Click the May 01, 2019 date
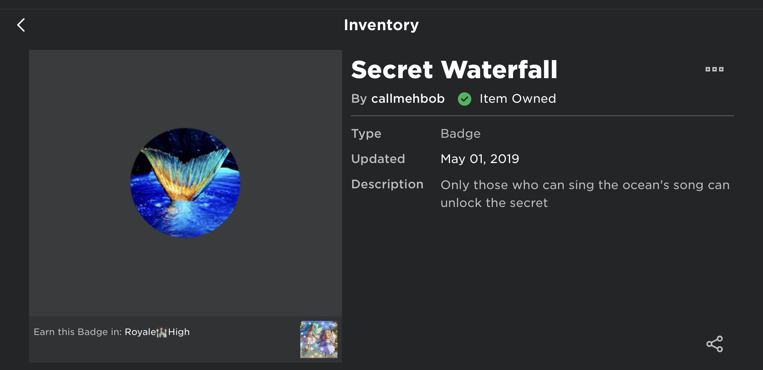This screenshot has height=370, width=763. 479,159
